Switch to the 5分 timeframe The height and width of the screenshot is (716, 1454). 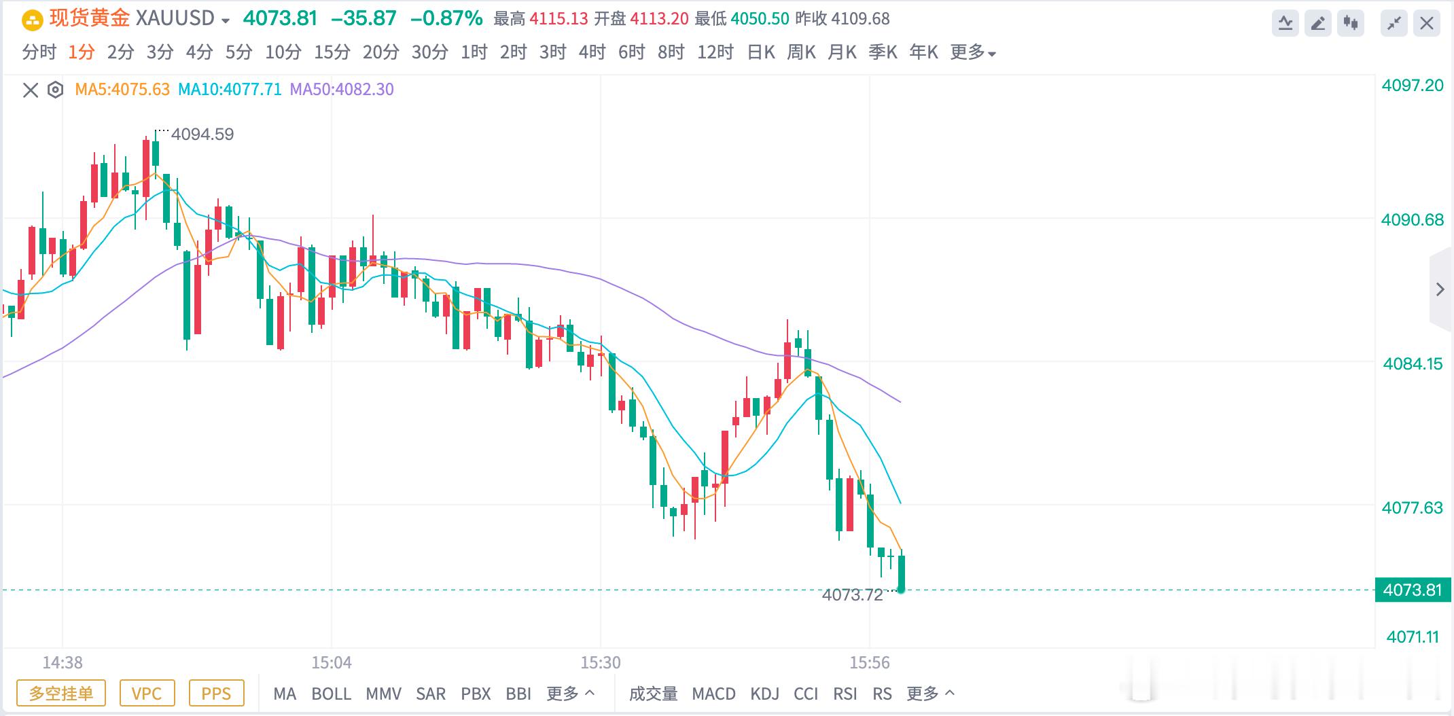pos(239,52)
